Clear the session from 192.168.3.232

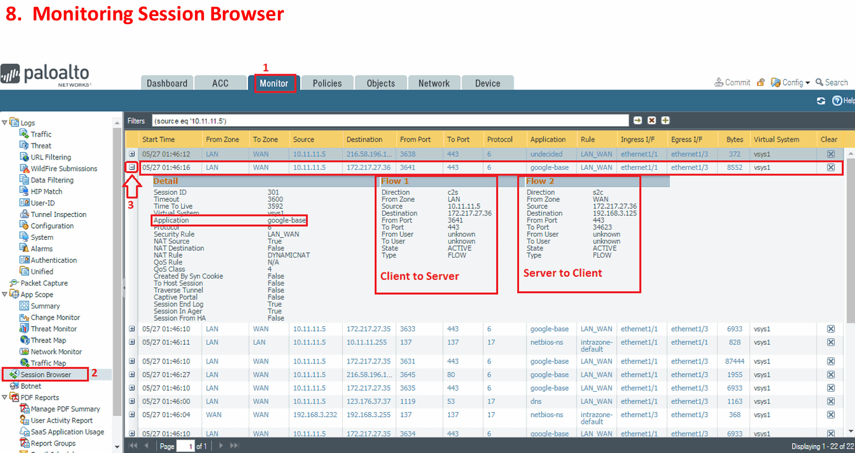[831, 415]
